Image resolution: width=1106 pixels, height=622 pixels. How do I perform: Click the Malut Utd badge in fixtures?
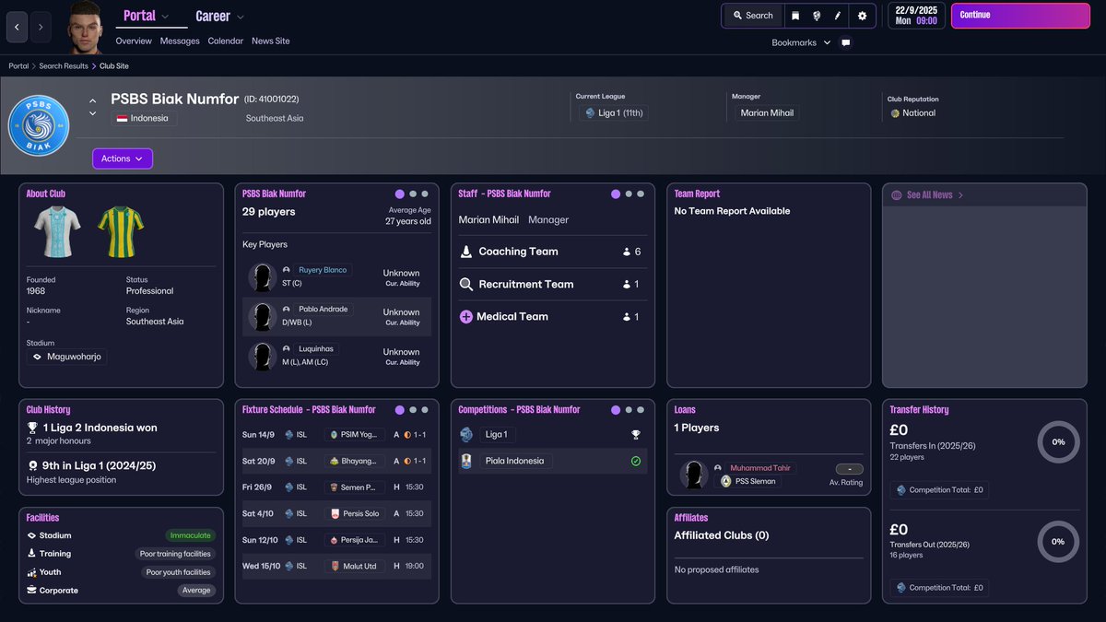click(x=334, y=566)
